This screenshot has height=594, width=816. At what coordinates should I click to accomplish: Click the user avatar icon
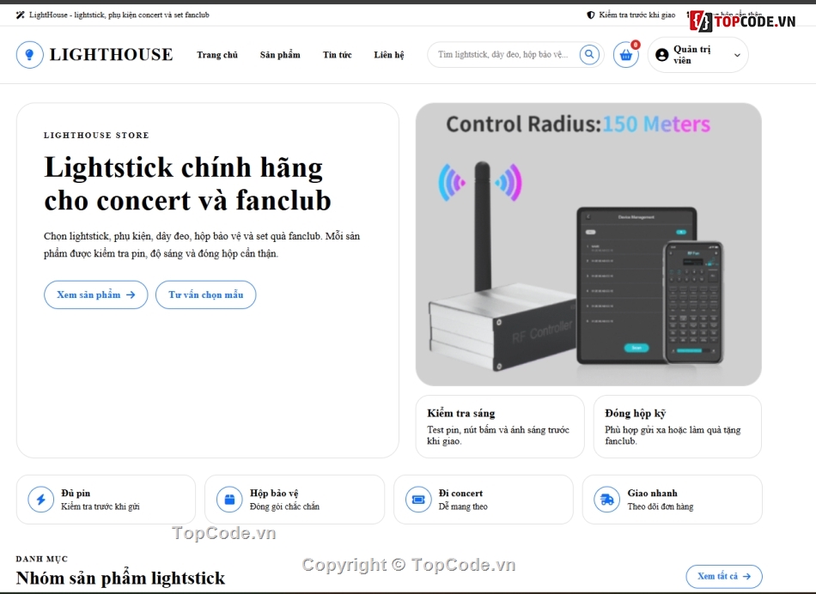point(662,55)
